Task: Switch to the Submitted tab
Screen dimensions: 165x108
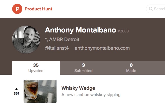Action: 83,68
